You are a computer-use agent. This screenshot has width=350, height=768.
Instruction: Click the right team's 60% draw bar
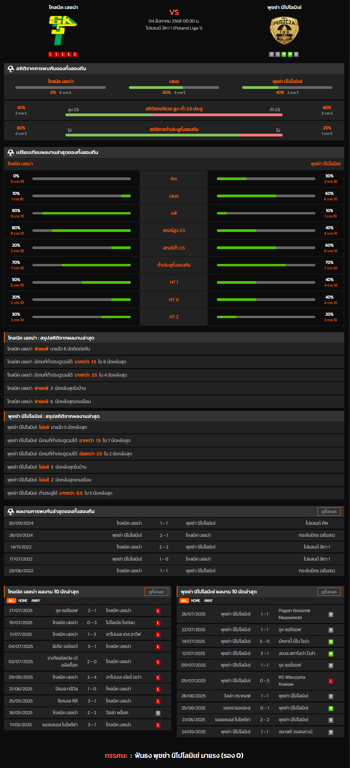[x=266, y=196]
